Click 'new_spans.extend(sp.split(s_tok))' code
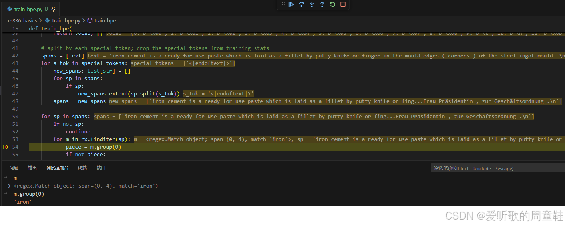Image resolution: width=565 pixels, height=226 pixels. coord(129,94)
